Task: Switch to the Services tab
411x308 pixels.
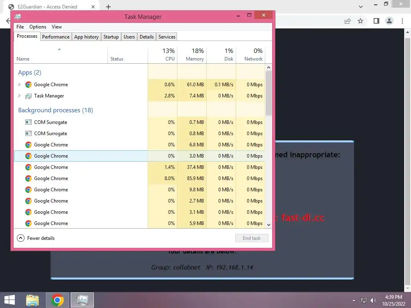Action: point(167,37)
